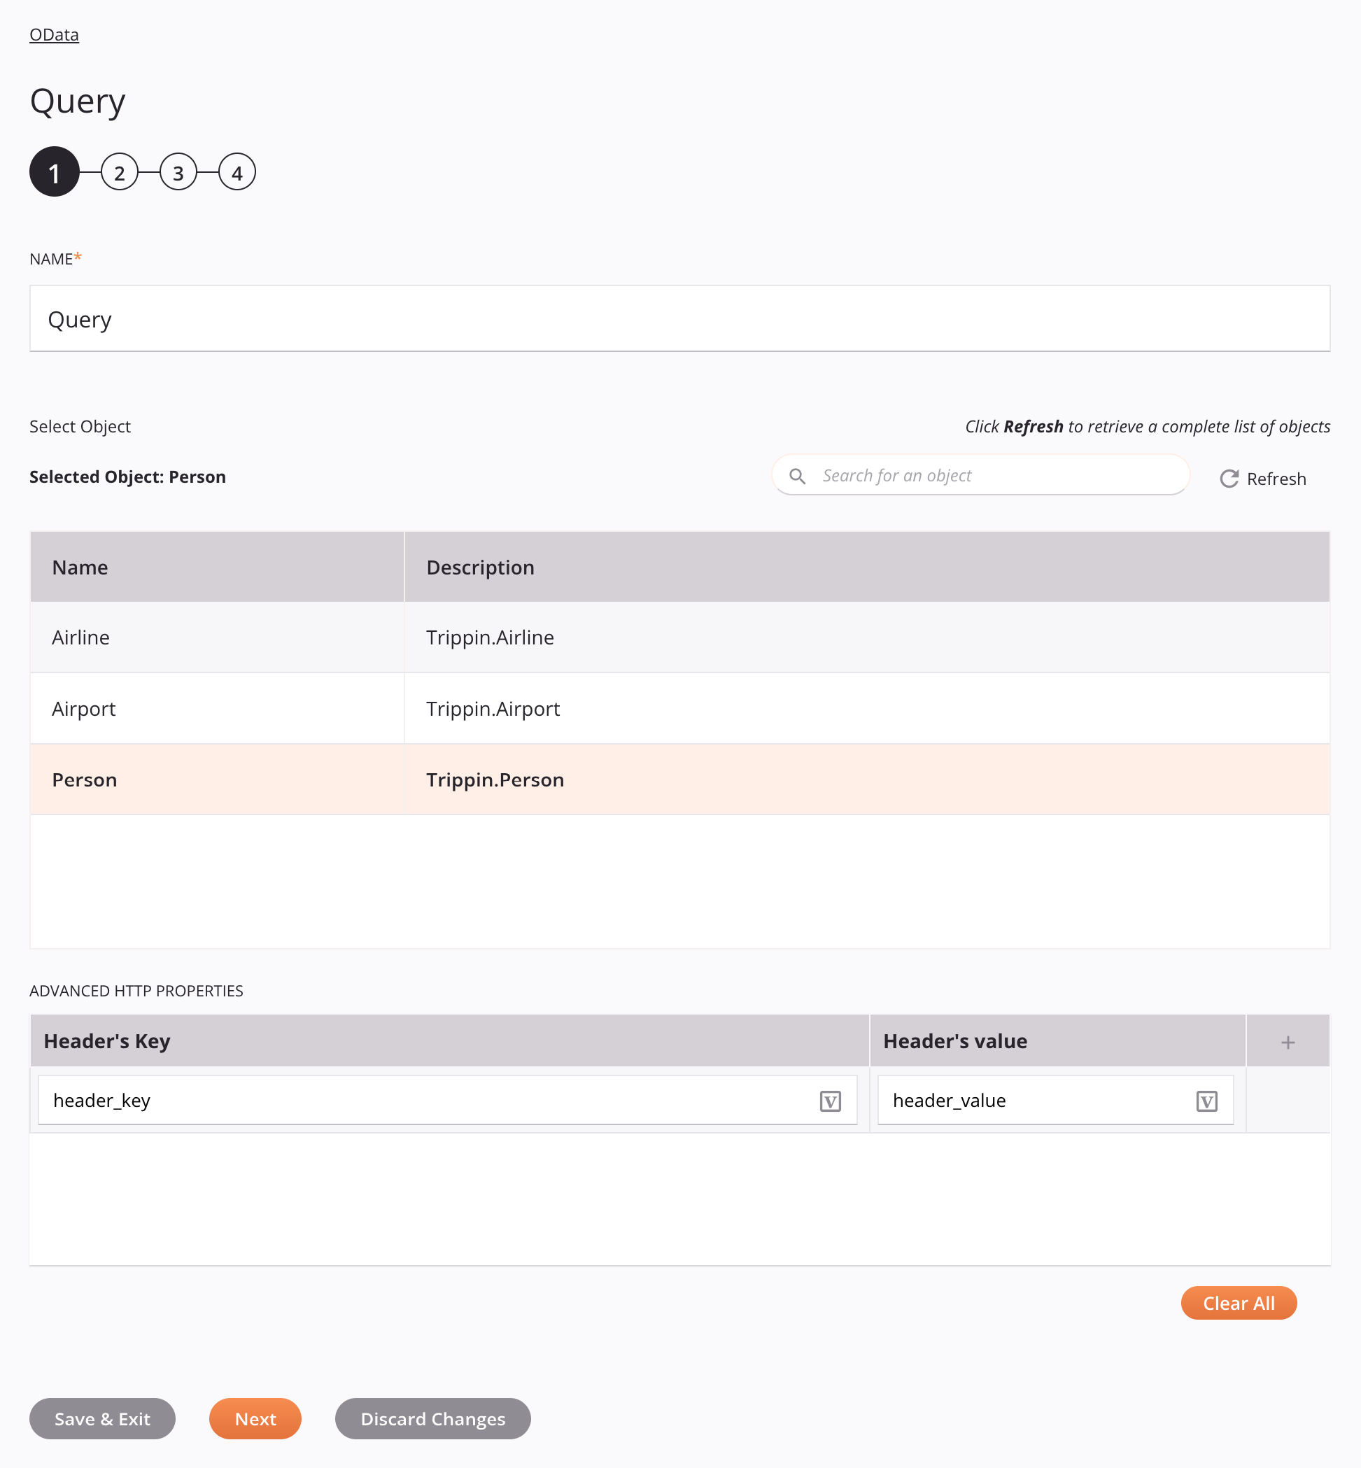Click Clear All to reset headers

[x=1239, y=1303]
